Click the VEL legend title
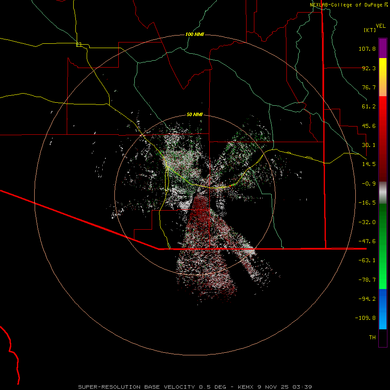The width and height of the screenshot is (390, 390). click(380, 26)
